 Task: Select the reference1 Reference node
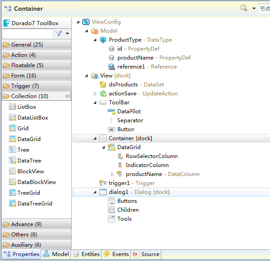[x=131, y=67]
